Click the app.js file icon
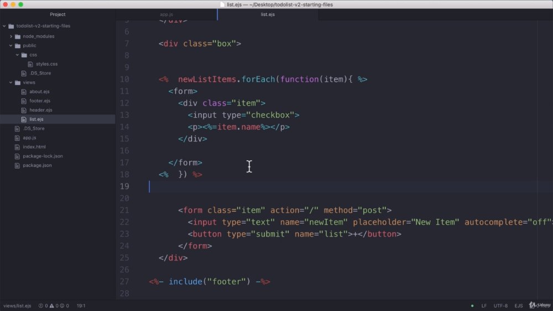Screen dimensions: 553x311 [17, 138]
